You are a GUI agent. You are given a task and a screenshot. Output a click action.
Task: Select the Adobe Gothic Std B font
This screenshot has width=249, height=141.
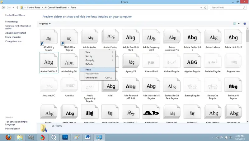(x=192, y=36)
